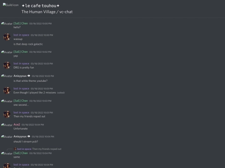Click [SaS] Chen avatar beside 'hello?'
Image resolution: width=225 pixels, height=168 pixels.
7,24
